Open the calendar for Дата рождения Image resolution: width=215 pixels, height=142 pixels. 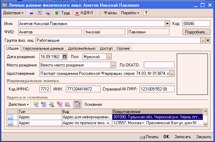[65, 56]
